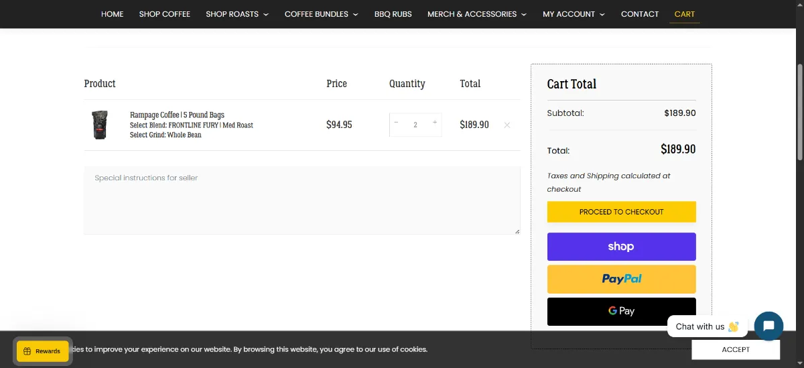Open the CONTACT page

[640, 14]
